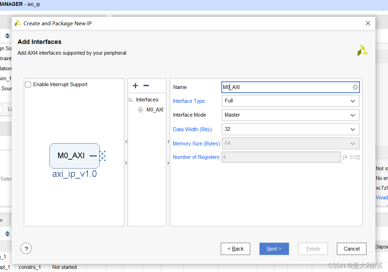This screenshot has width=388, height=272.
Task: Click the minus icon to remove interface
Action: pos(146,86)
